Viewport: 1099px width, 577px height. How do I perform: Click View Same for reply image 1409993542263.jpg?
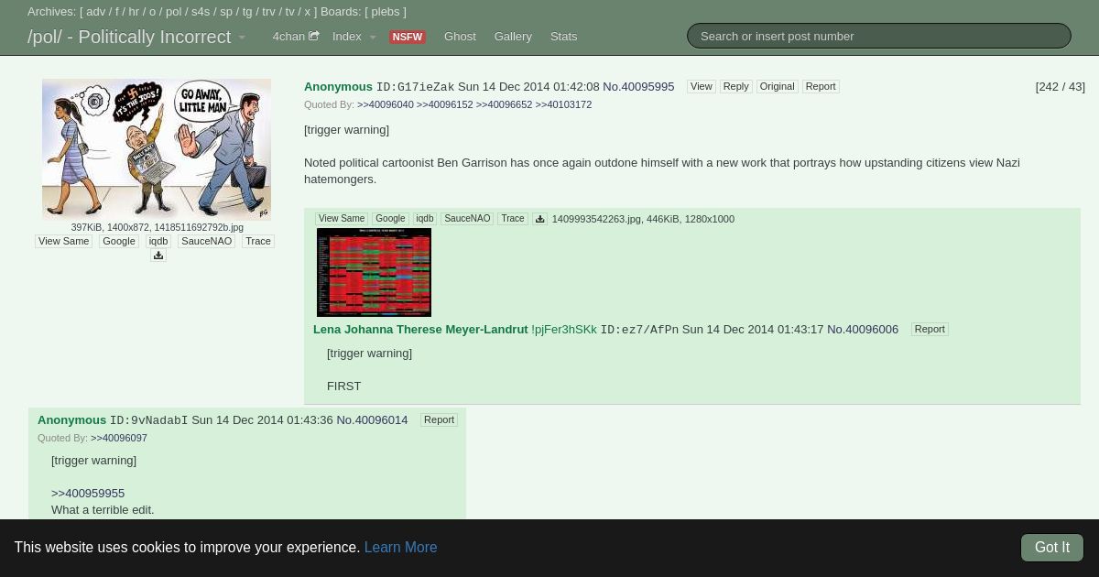342,219
